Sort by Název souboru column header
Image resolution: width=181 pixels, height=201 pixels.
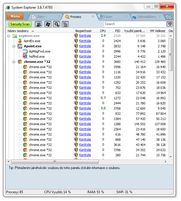40,31
